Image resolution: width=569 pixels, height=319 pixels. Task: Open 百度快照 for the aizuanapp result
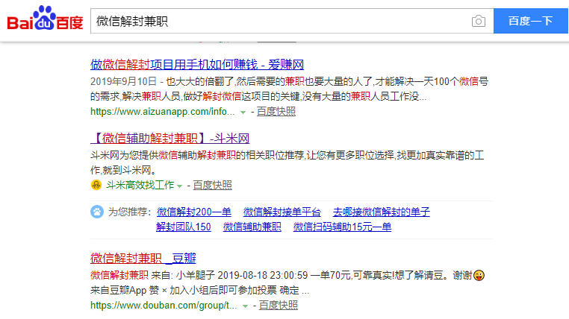(x=276, y=112)
